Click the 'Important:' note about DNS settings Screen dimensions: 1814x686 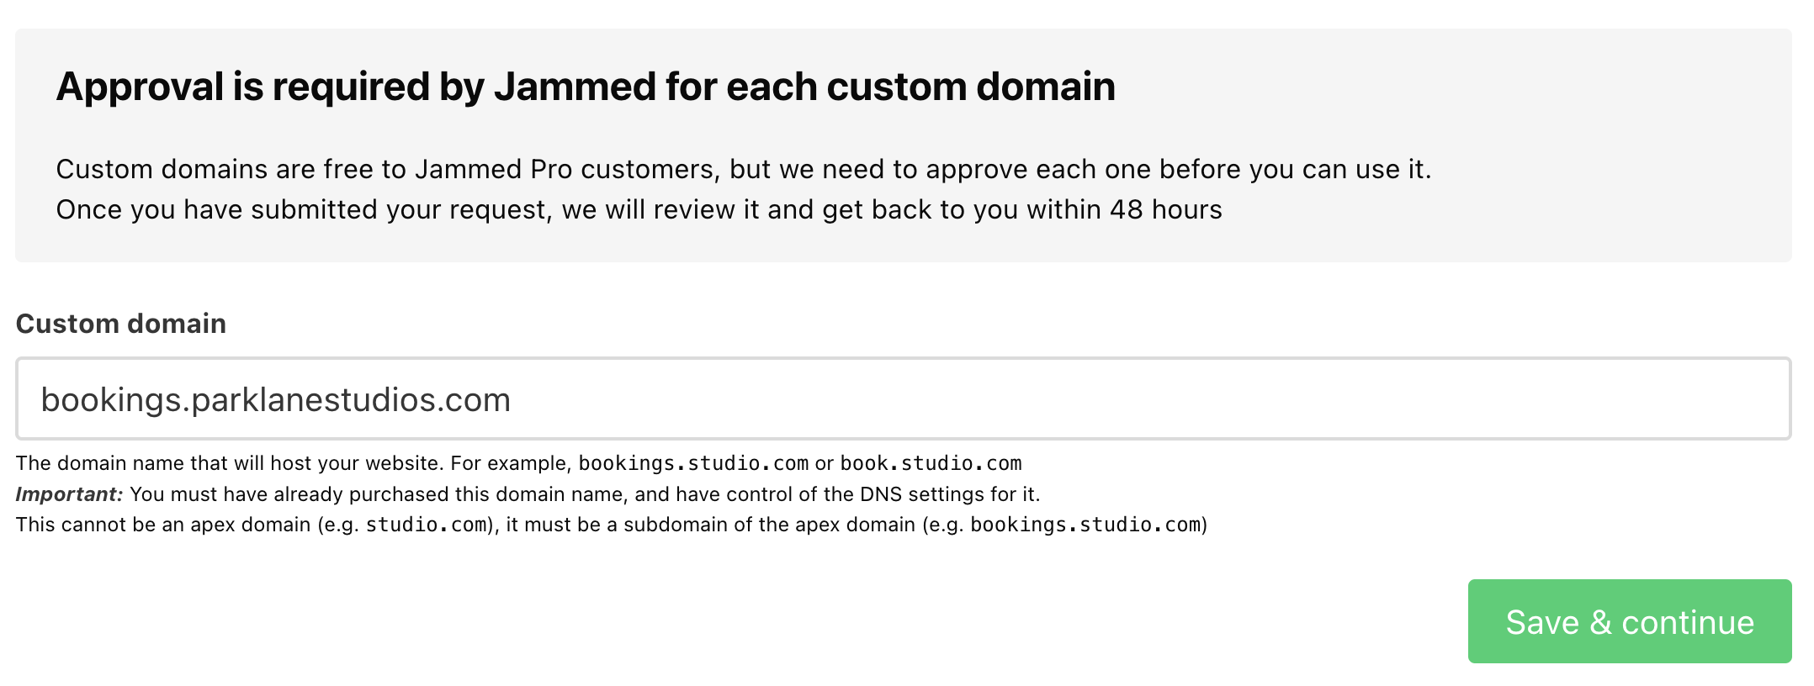(528, 494)
